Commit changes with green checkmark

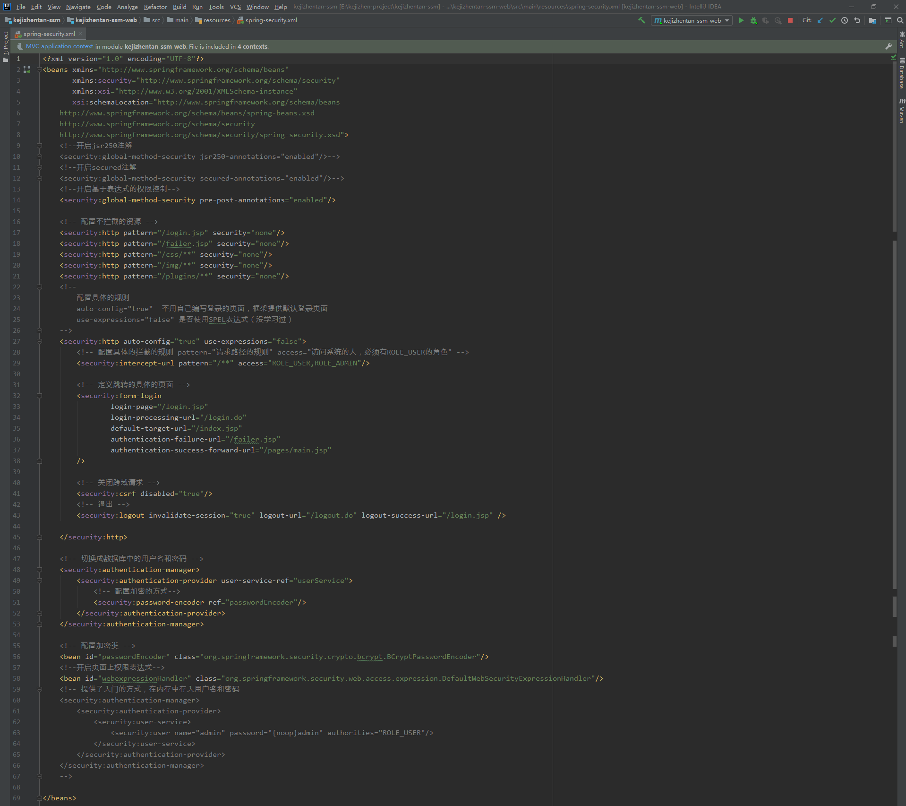point(832,20)
